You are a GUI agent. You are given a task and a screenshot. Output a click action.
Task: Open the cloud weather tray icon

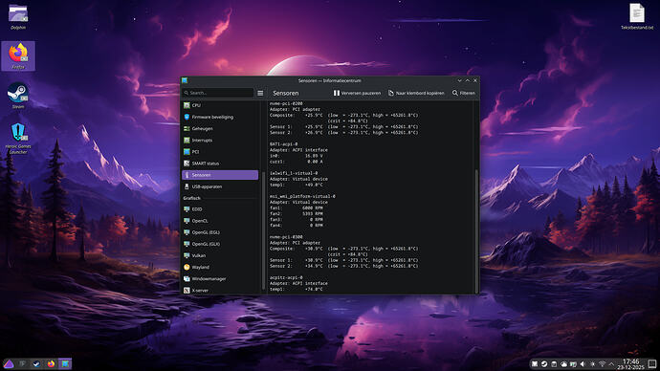pos(563,364)
